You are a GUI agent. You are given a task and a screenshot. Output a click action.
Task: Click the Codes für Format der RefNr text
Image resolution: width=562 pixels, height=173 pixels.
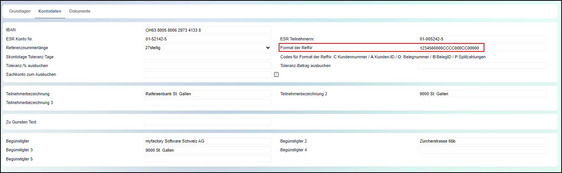(x=383, y=57)
